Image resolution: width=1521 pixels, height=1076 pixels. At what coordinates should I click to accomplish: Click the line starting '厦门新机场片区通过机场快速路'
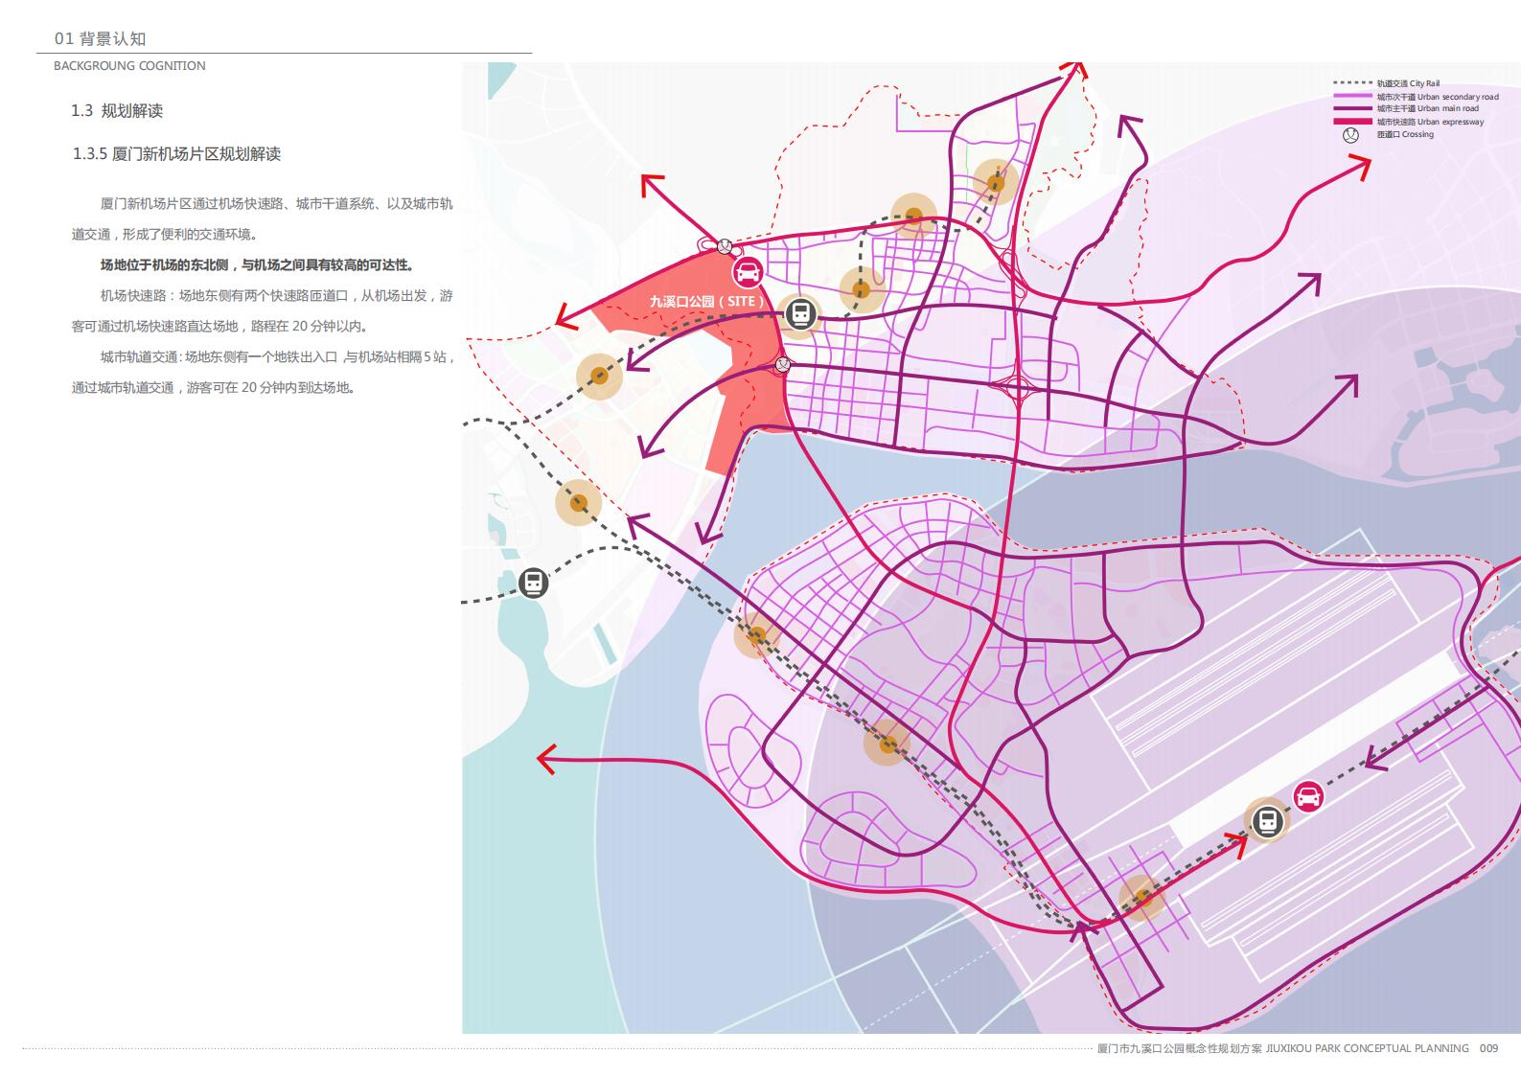(x=276, y=204)
